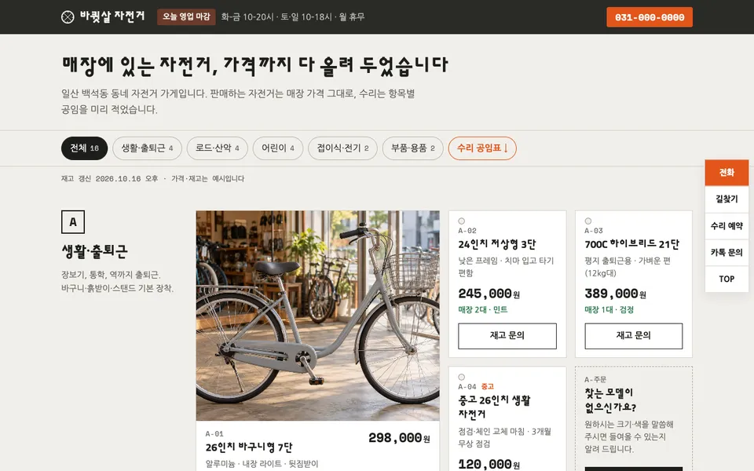Filter by 접이식·전기 category
754x471 pixels.
tap(342, 148)
